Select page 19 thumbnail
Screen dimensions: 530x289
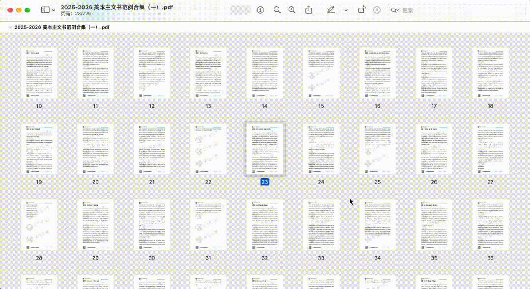point(39,149)
